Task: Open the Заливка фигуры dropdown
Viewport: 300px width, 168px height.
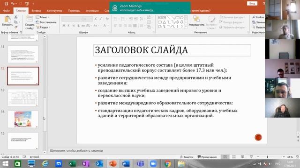Action: pyautogui.click(x=232, y=17)
